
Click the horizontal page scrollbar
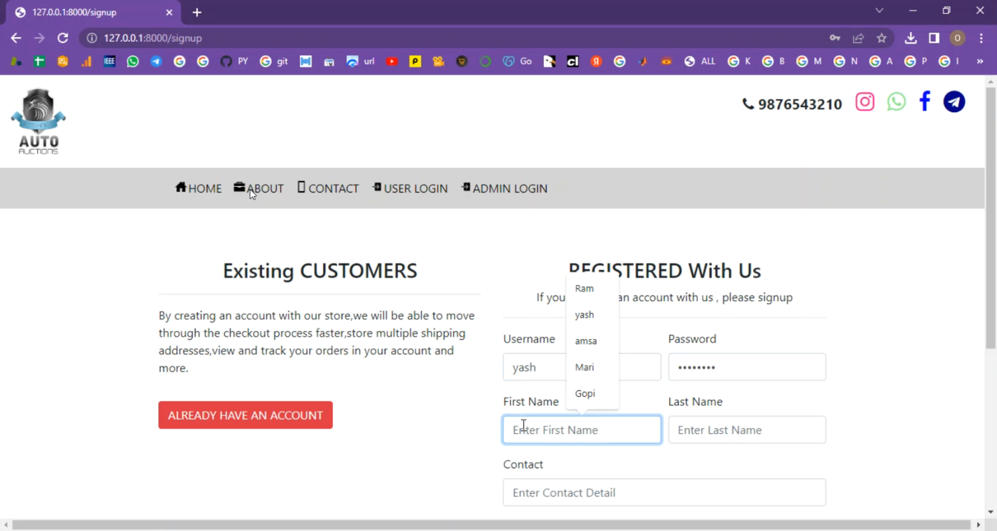pyautogui.click(x=492, y=525)
